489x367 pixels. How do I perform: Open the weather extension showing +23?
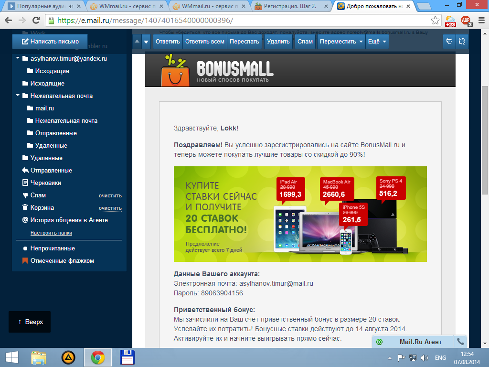[x=450, y=21]
